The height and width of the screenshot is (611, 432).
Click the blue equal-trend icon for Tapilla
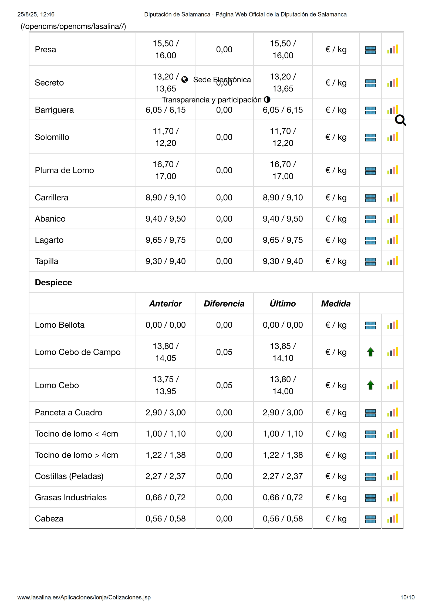pyautogui.click(x=370, y=262)
